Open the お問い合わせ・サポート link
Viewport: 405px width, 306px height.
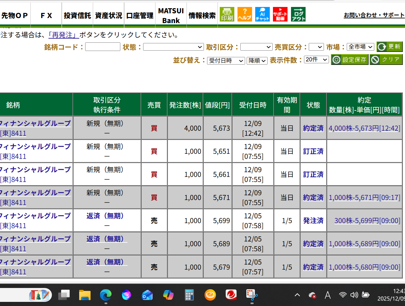click(374, 15)
